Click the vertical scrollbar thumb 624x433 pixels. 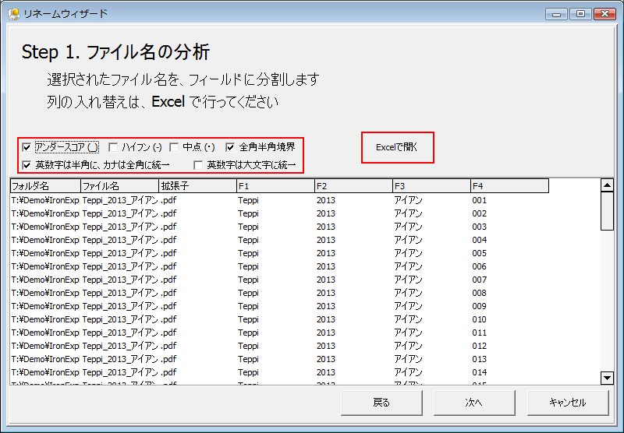tap(608, 211)
